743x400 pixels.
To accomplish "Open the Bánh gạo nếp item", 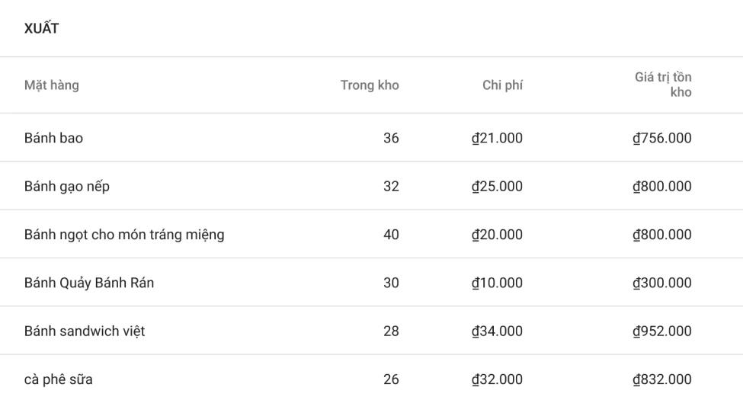I will click(x=66, y=186).
